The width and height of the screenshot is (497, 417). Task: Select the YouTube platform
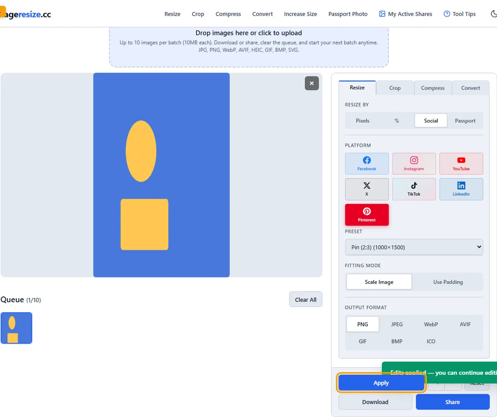click(x=461, y=164)
